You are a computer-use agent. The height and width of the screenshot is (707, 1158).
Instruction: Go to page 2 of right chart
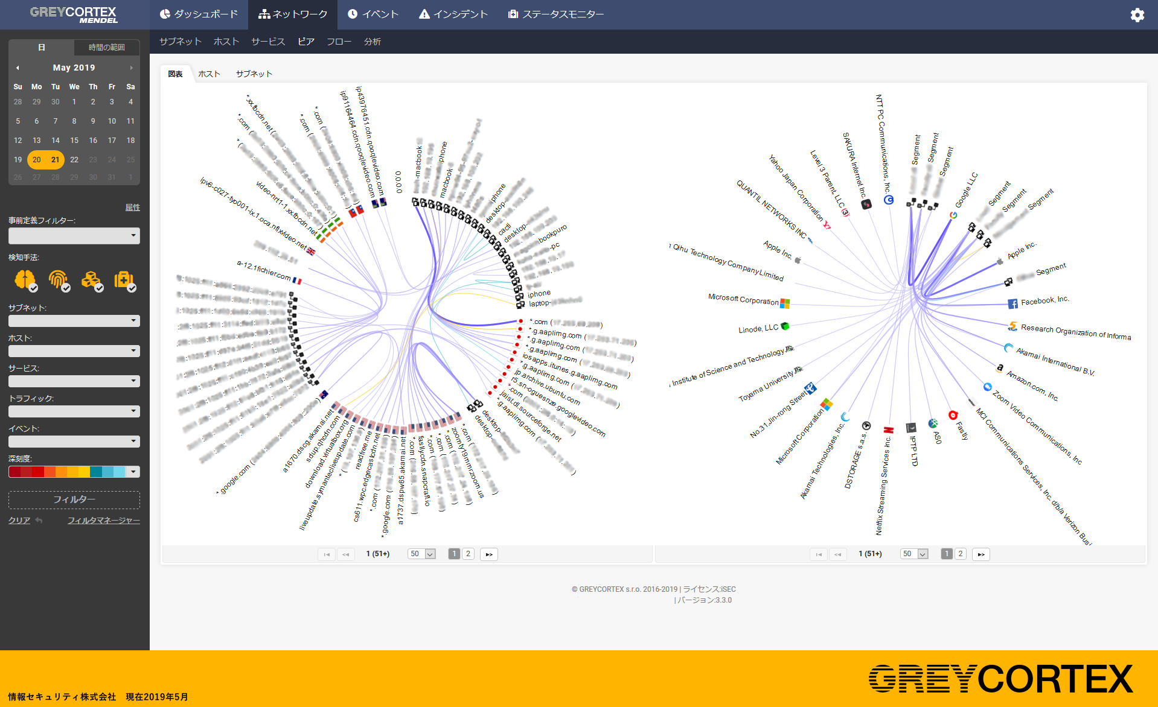961,554
